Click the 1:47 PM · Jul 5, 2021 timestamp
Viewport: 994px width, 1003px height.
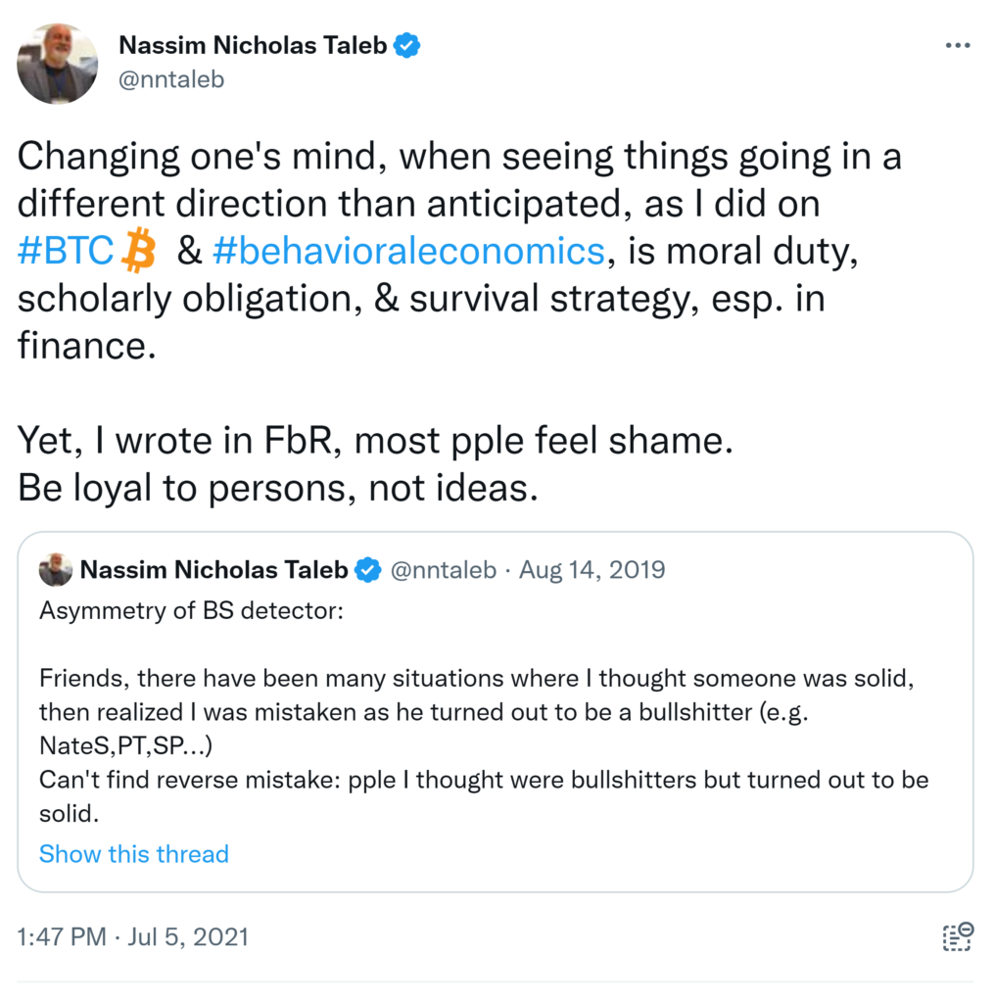[x=133, y=936]
